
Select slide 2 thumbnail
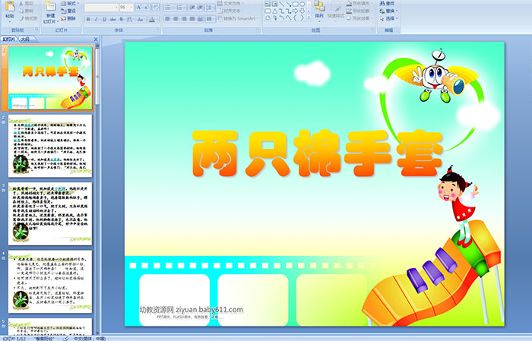click(50, 146)
